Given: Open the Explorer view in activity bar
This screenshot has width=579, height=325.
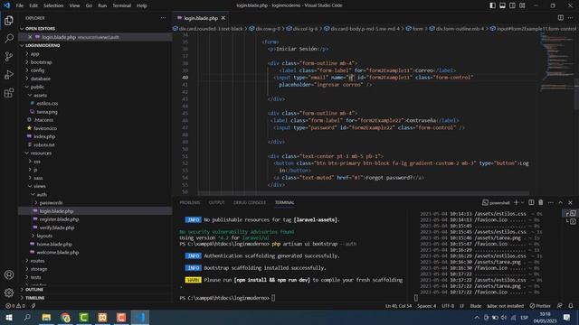Looking at the screenshot, I should [x=9, y=20].
